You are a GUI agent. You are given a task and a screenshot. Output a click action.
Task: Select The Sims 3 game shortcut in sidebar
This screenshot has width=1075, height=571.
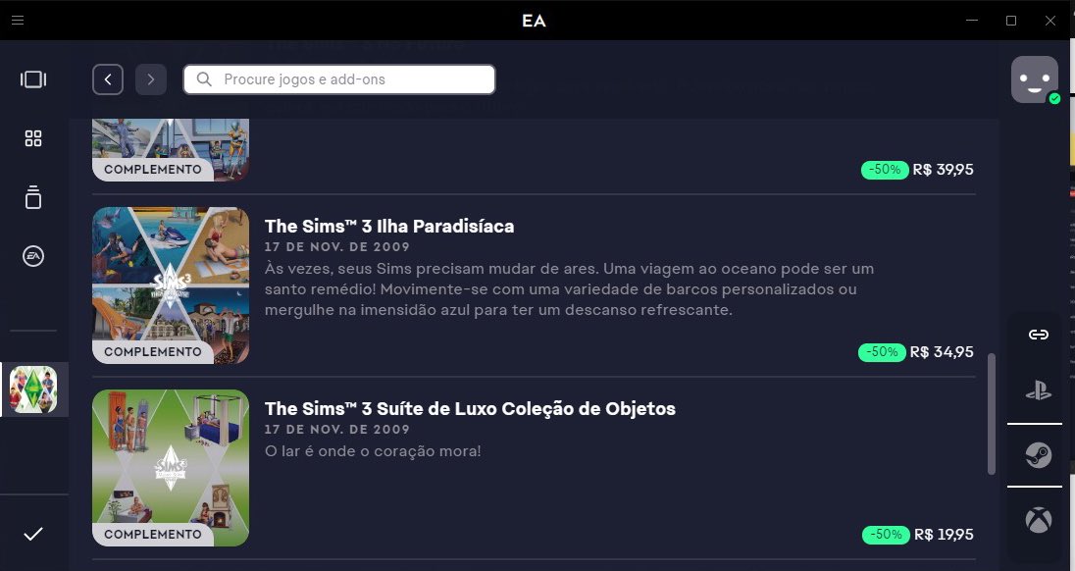pos(33,389)
